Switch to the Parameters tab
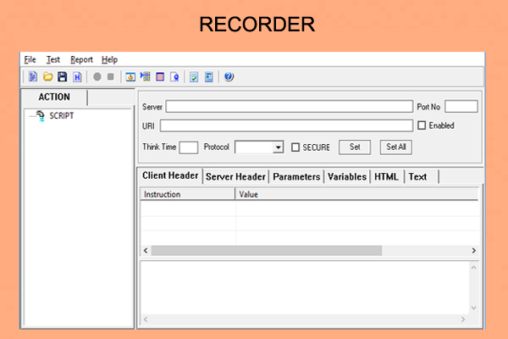508x339 pixels. tap(296, 176)
